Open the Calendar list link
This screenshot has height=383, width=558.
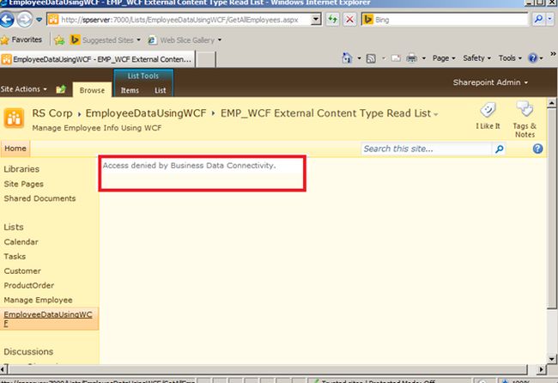tap(21, 242)
